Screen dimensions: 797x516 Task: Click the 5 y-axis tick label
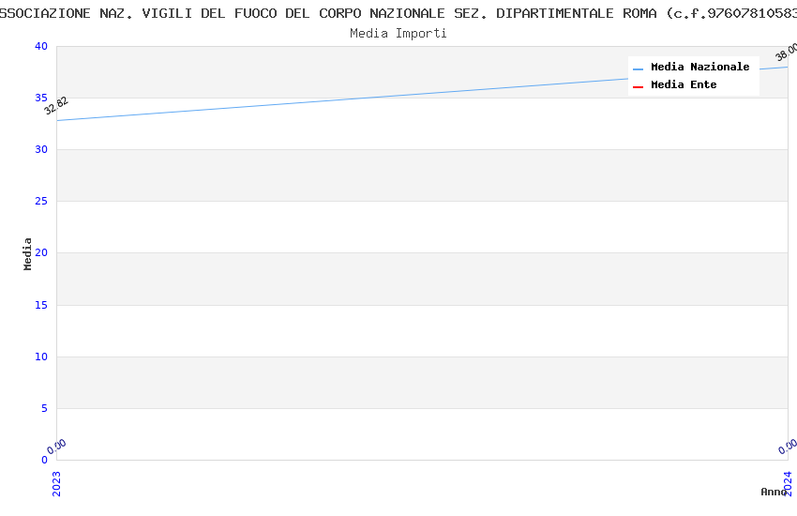(x=44, y=408)
